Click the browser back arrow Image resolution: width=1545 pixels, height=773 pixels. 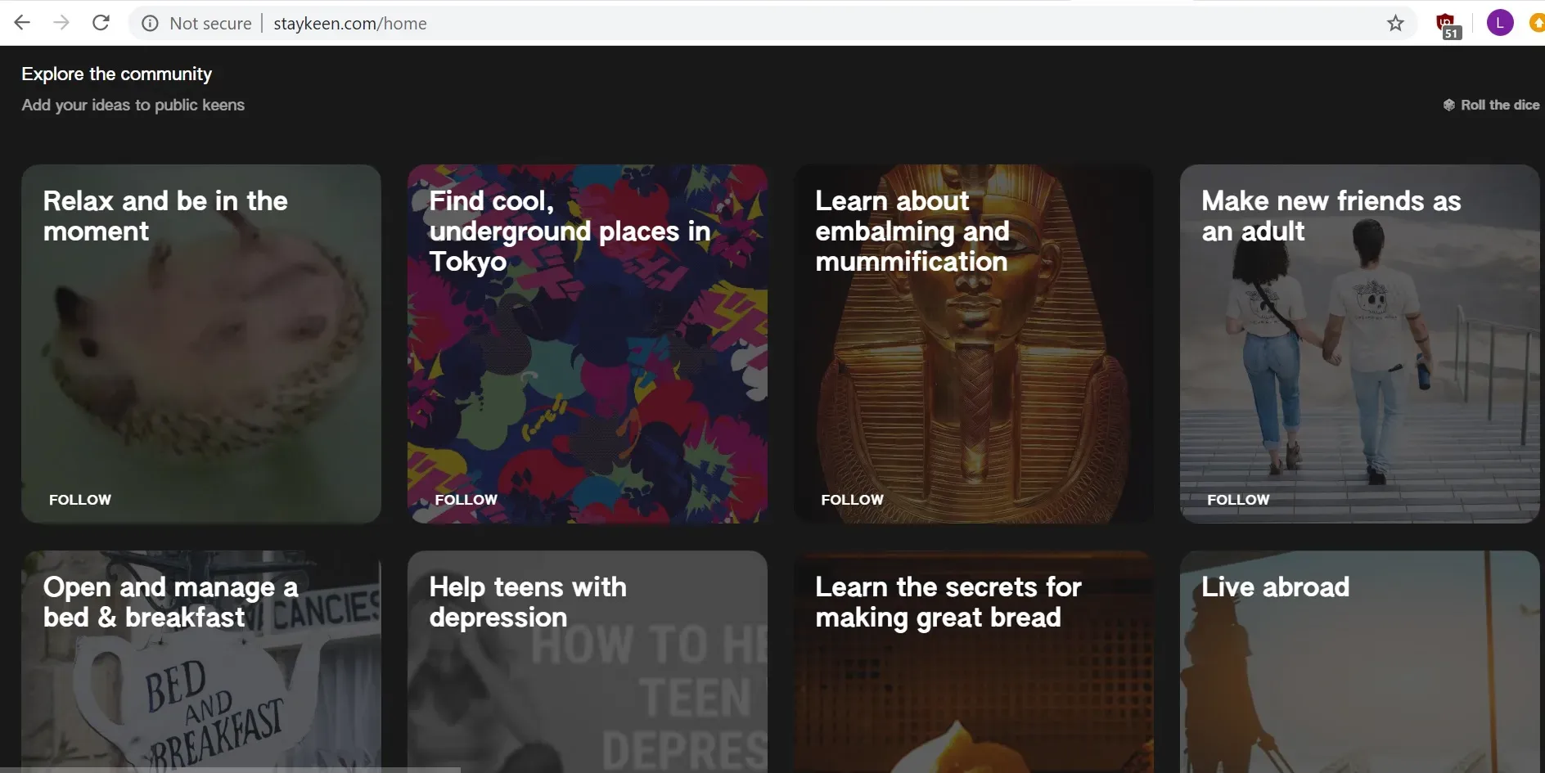(22, 23)
